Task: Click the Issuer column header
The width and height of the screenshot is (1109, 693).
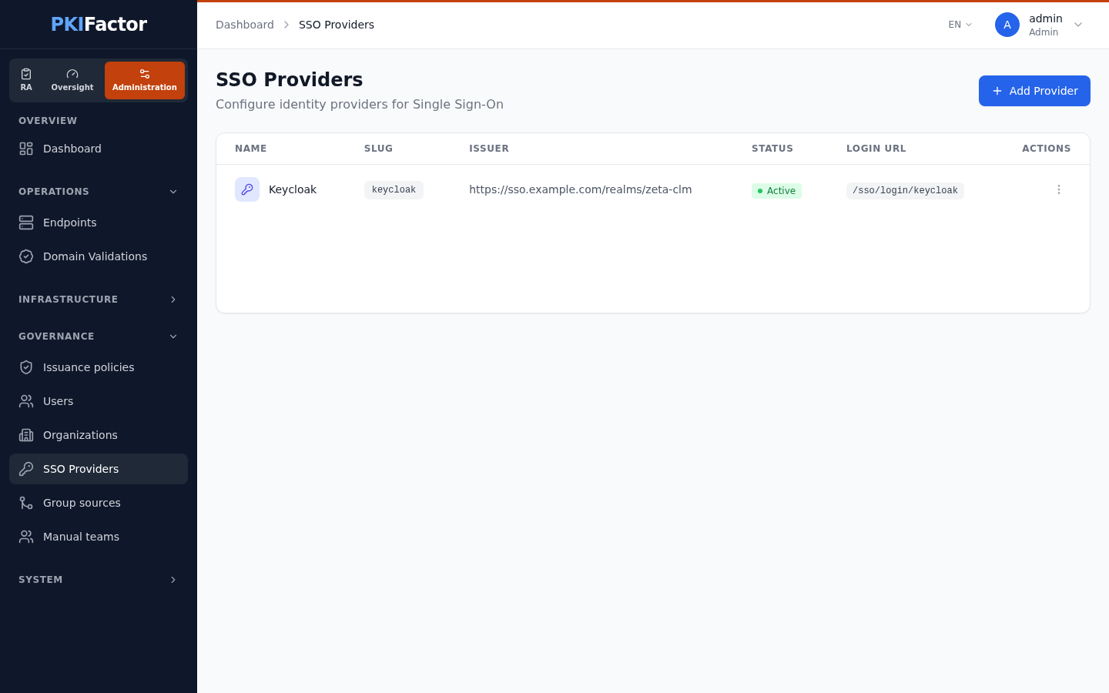Action: click(489, 149)
